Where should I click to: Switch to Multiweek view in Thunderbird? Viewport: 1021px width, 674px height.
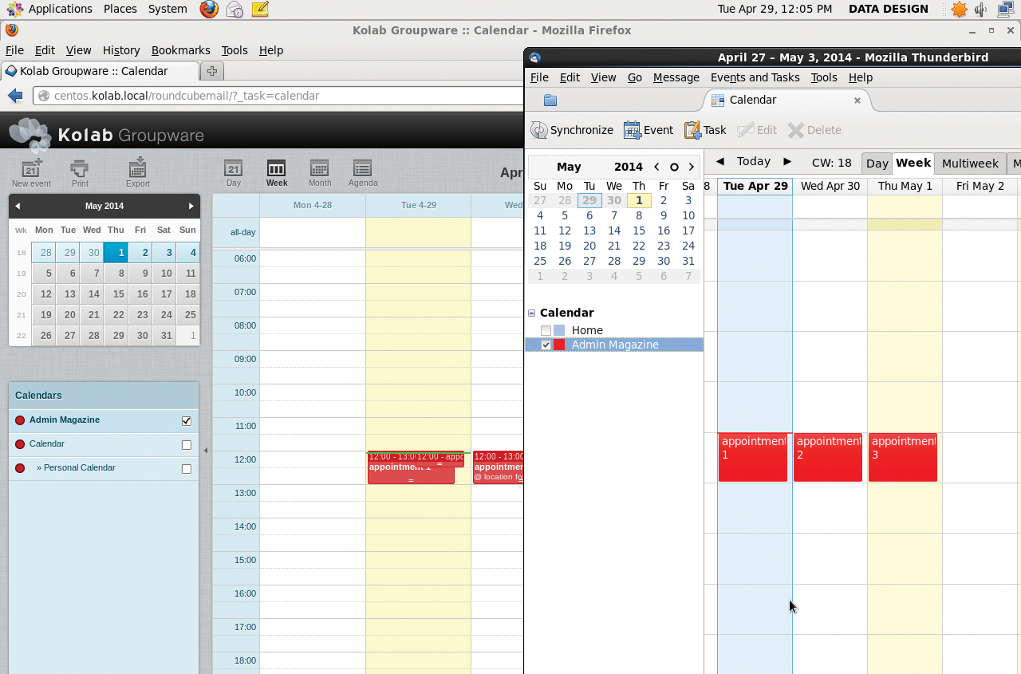970,163
